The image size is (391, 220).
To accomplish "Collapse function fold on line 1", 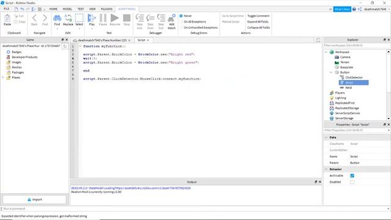I will click(x=80, y=46).
